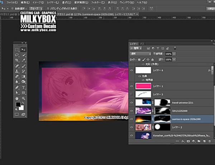Screen dimensions: 215x165
Task: Toggle layer filtering on/off switch
Action: tap(175, 48)
